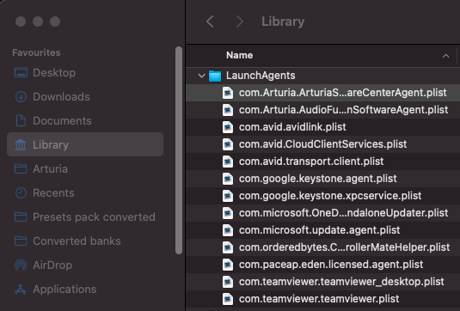This screenshot has width=460, height=311.
Task: Click the Recents clock icon in sidebar
Action: point(21,192)
